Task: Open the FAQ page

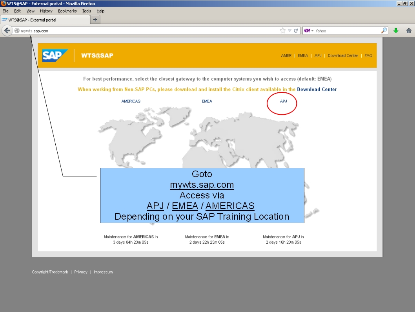Action: (x=368, y=55)
